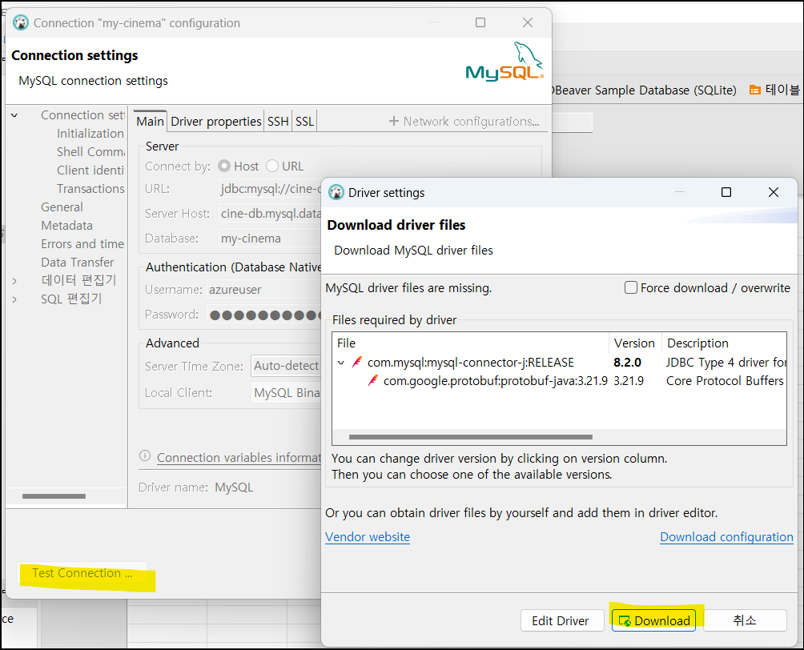Click the Database field my-cinema
The image size is (804, 650).
click(x=270, y=239)
